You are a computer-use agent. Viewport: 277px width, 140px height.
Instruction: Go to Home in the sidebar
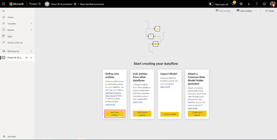click(x=10, y=17)
